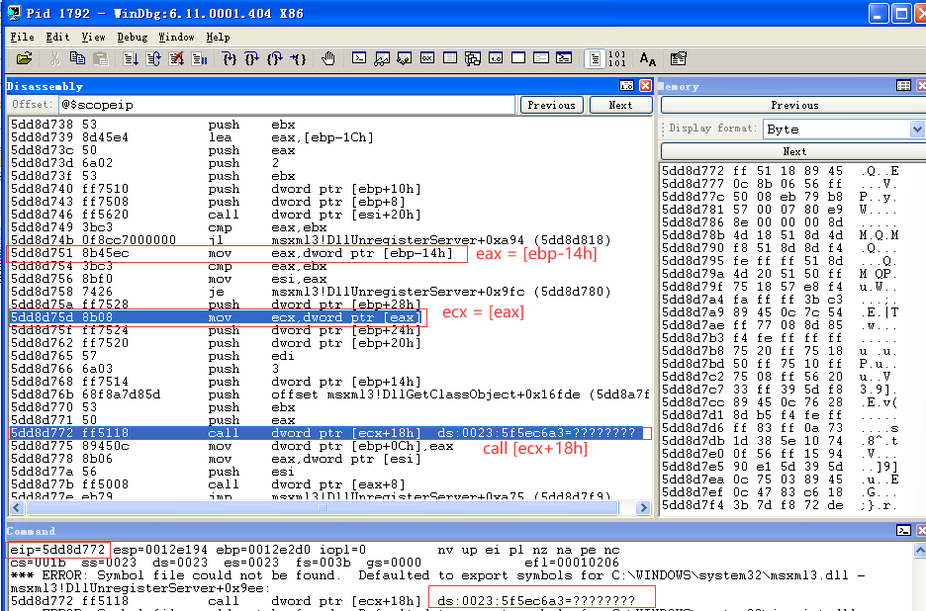Close the Disassembly panel
The image size is (926, 611).
(x=645, y=86)
